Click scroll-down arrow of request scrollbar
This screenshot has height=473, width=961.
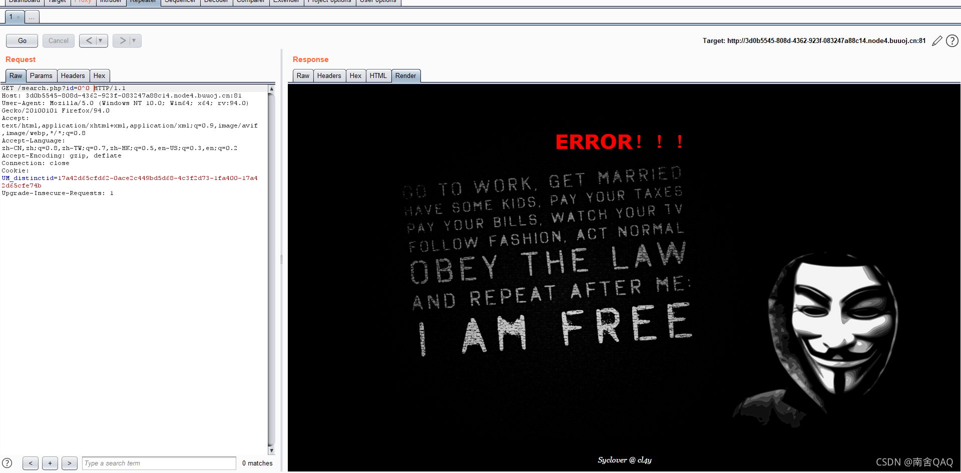pos(272,450)
